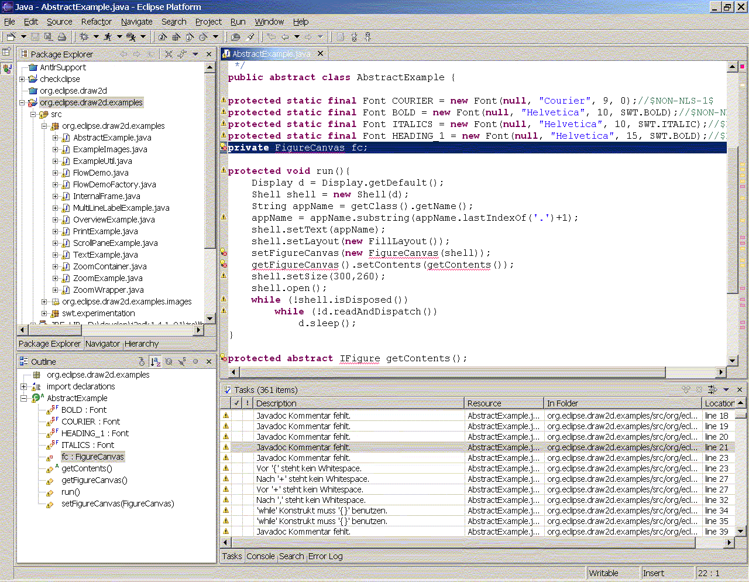Click the Back navigation arrow in main toolbar

coord(285,37)
